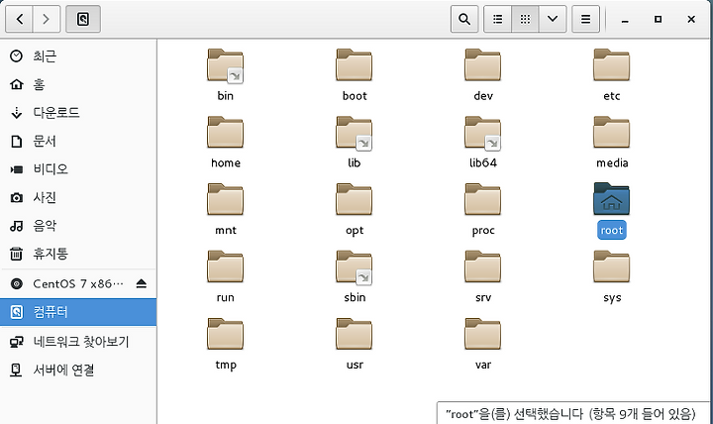Close the file manager window
This screenshot has width=713, height=424.
(x=691, y=19)
